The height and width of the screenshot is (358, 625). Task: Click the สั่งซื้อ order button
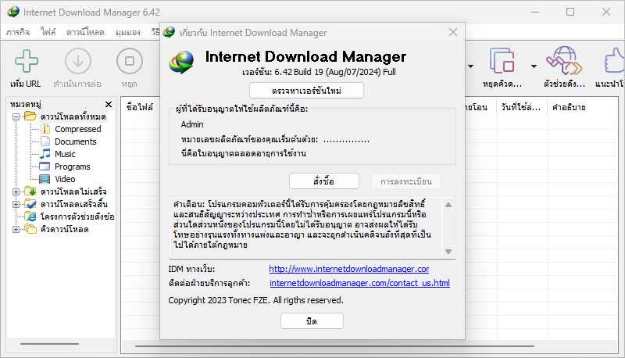324,181
